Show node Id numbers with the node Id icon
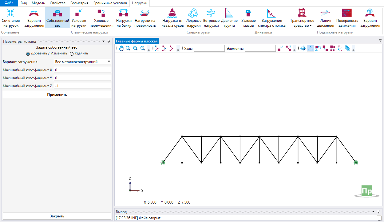The height and width of the screenshot is (222, 384). (280, 48)
